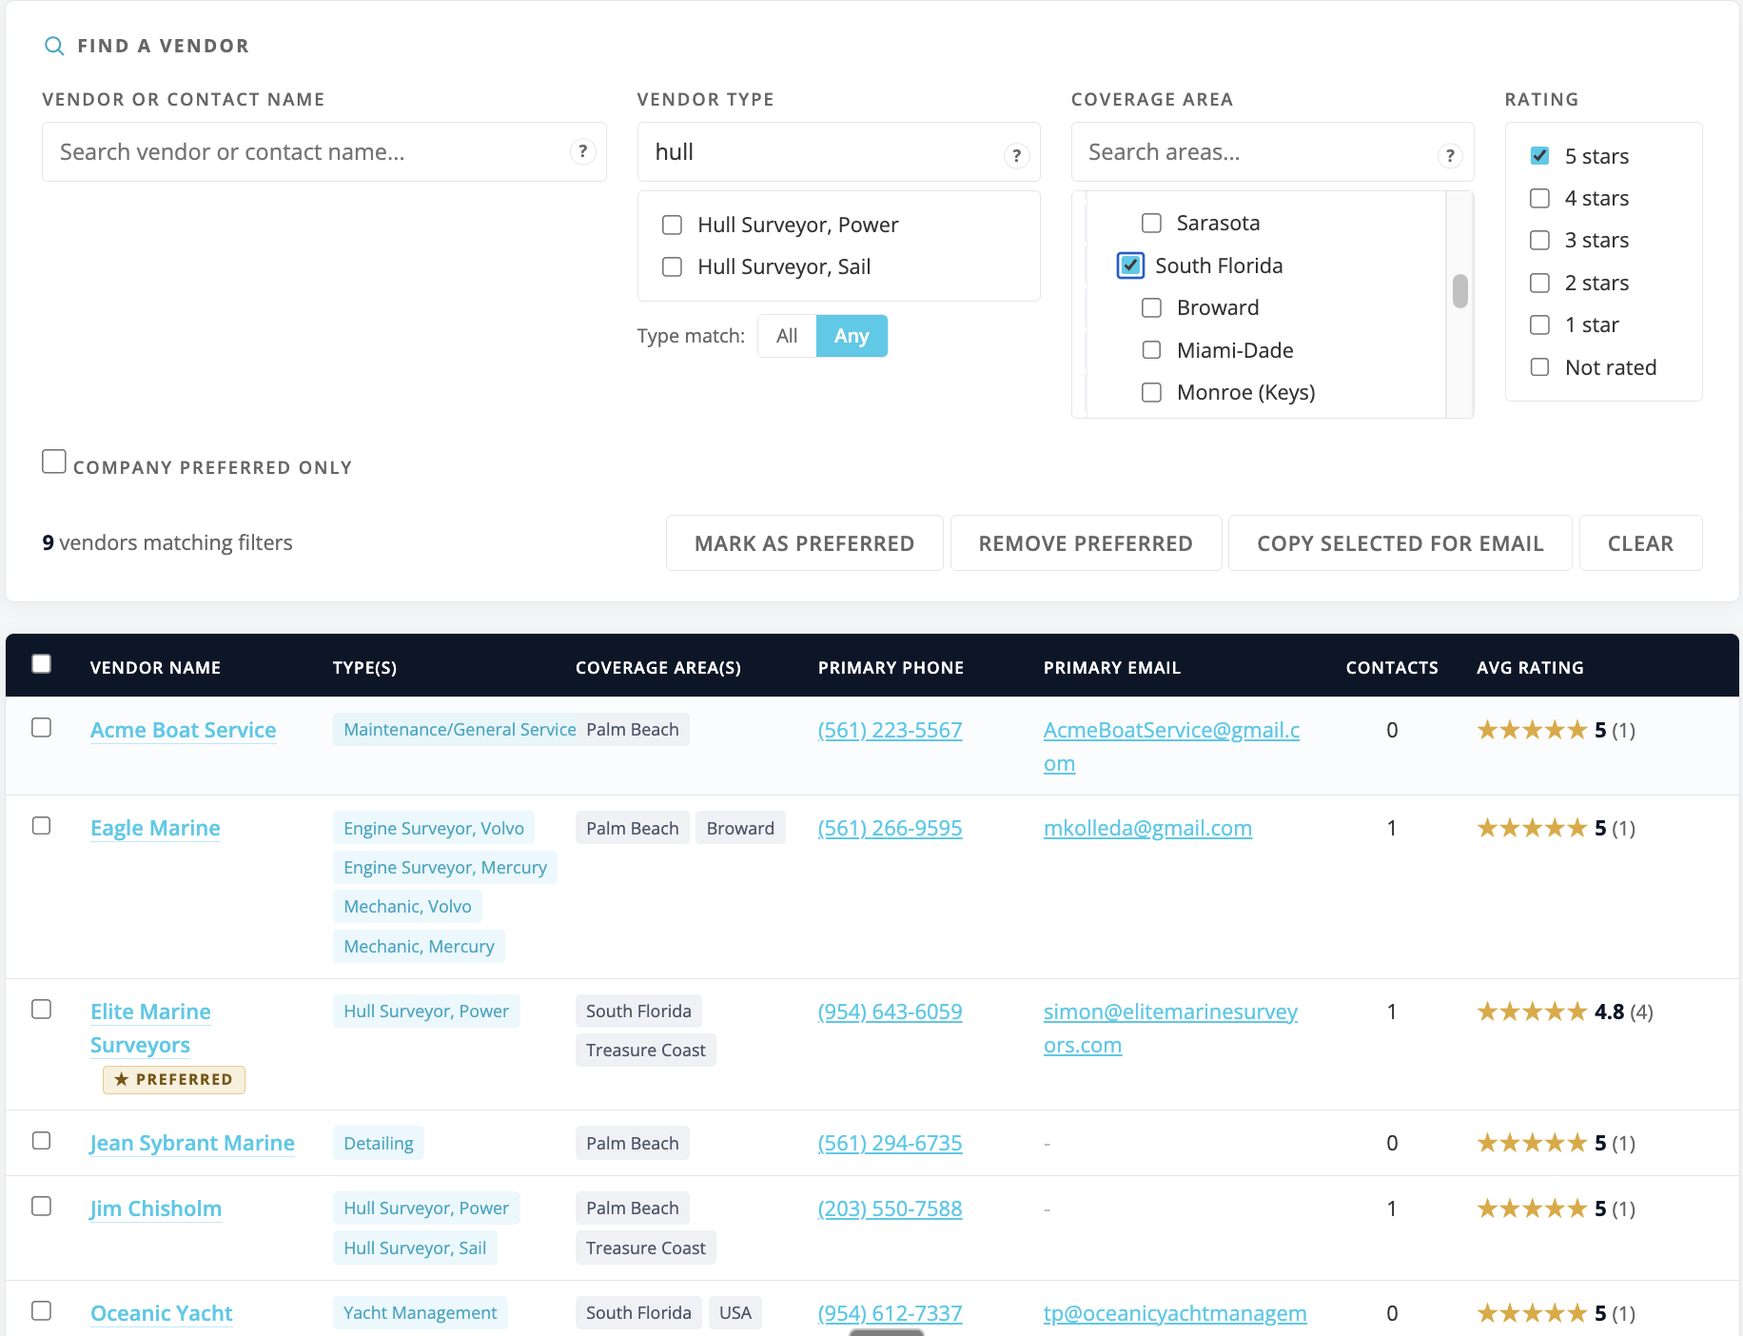
Task: Uncheck the 5 stars rating filter
Action: tap(1539, 155)
